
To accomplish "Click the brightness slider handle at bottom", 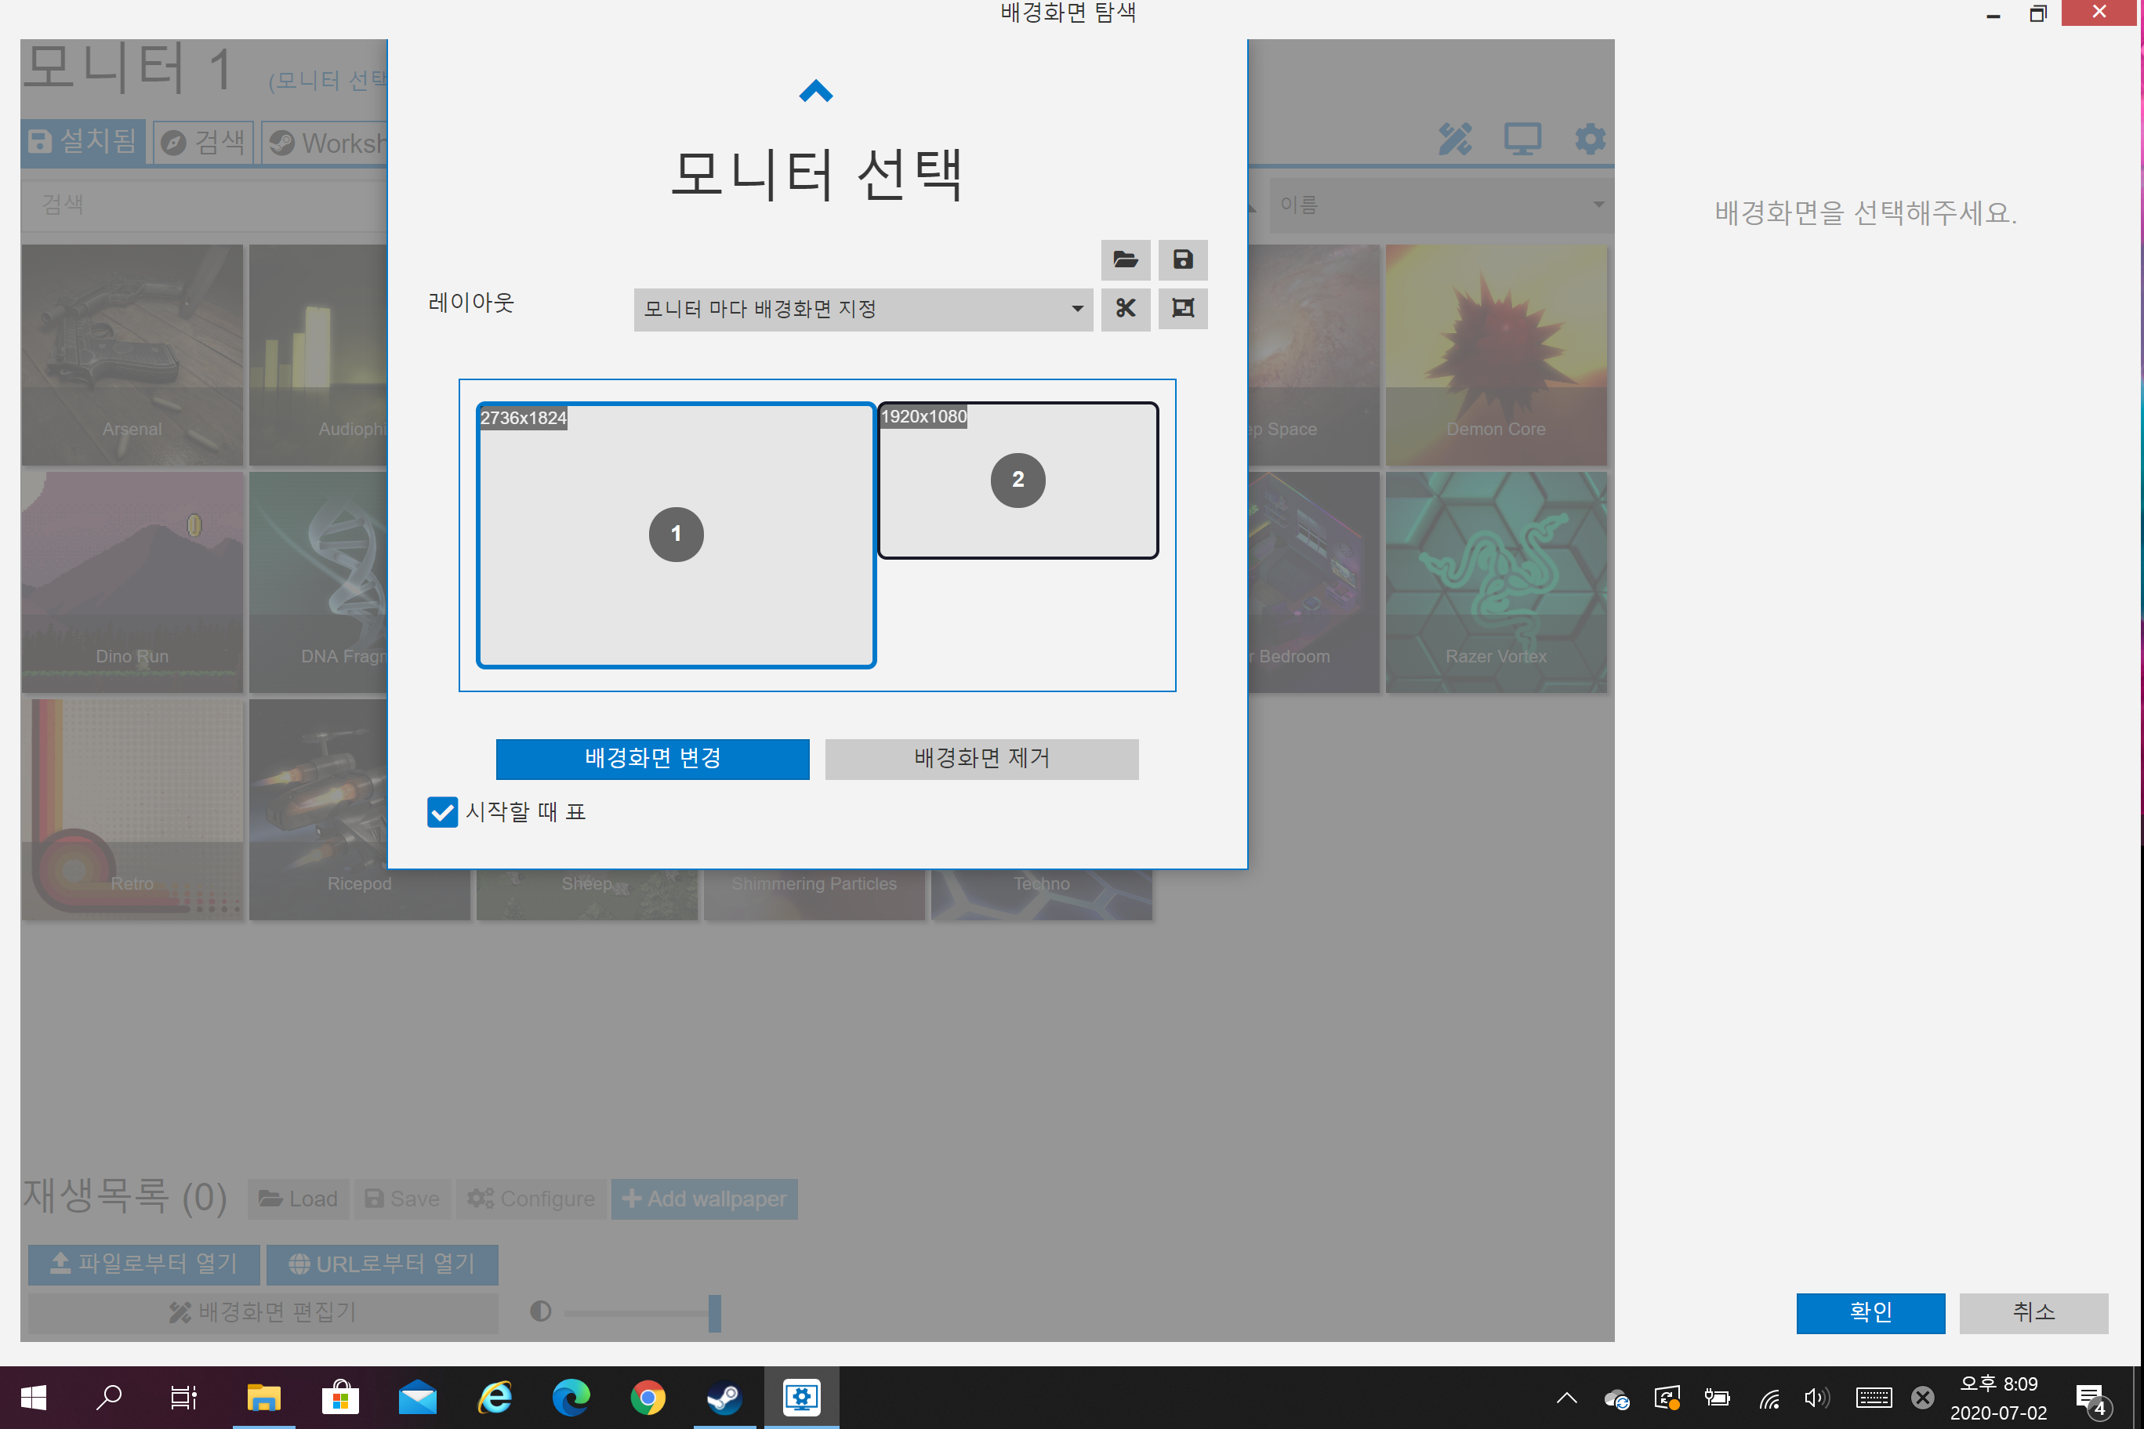I will (714, 1312).
